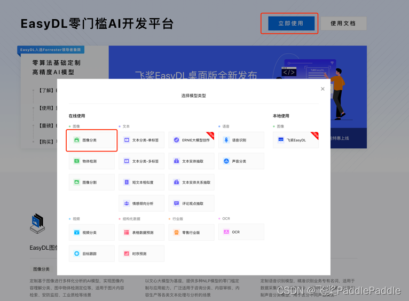Click the 目标跟踪 icon
The height and width of the screenshot is (301, 409).
point(77,254)
